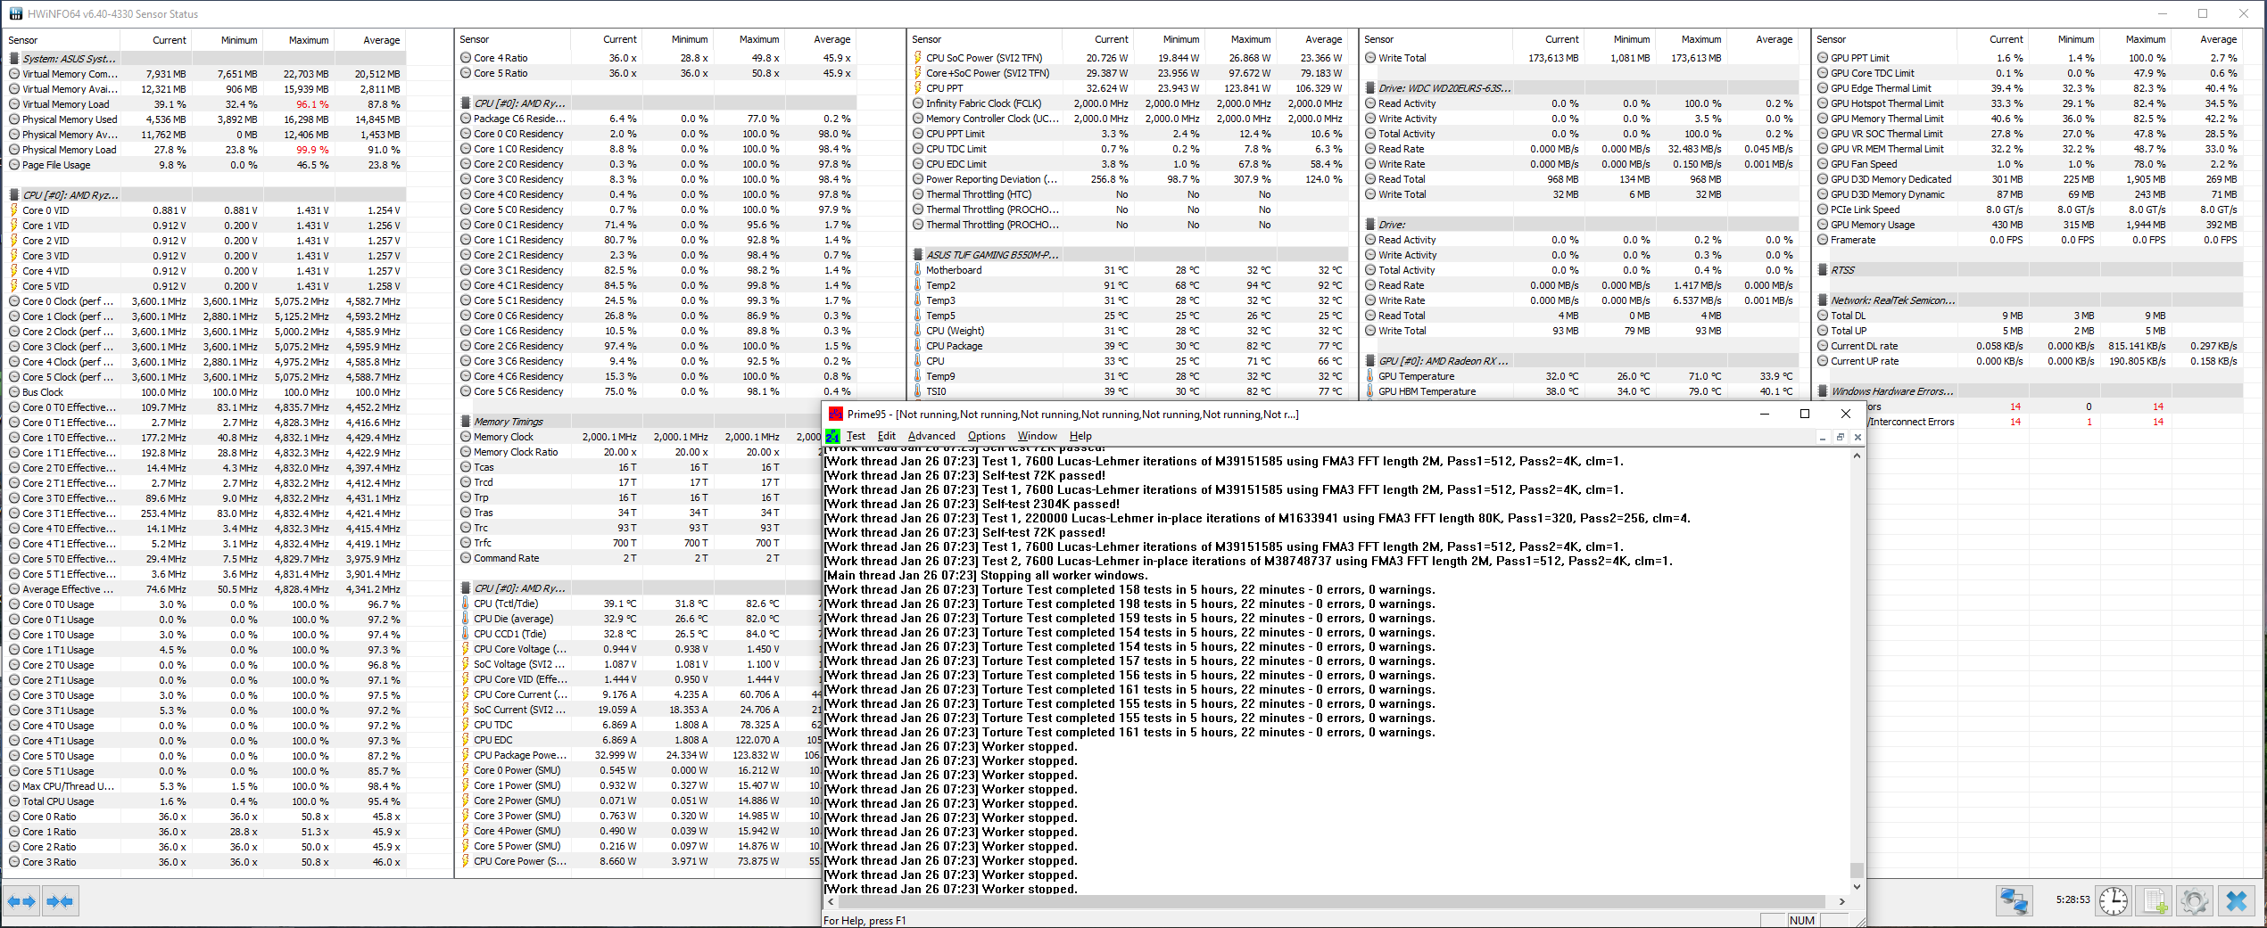Click icon beside Memory Timings header
Viewport: 2267px width, 928px height.
coord(466,422)
